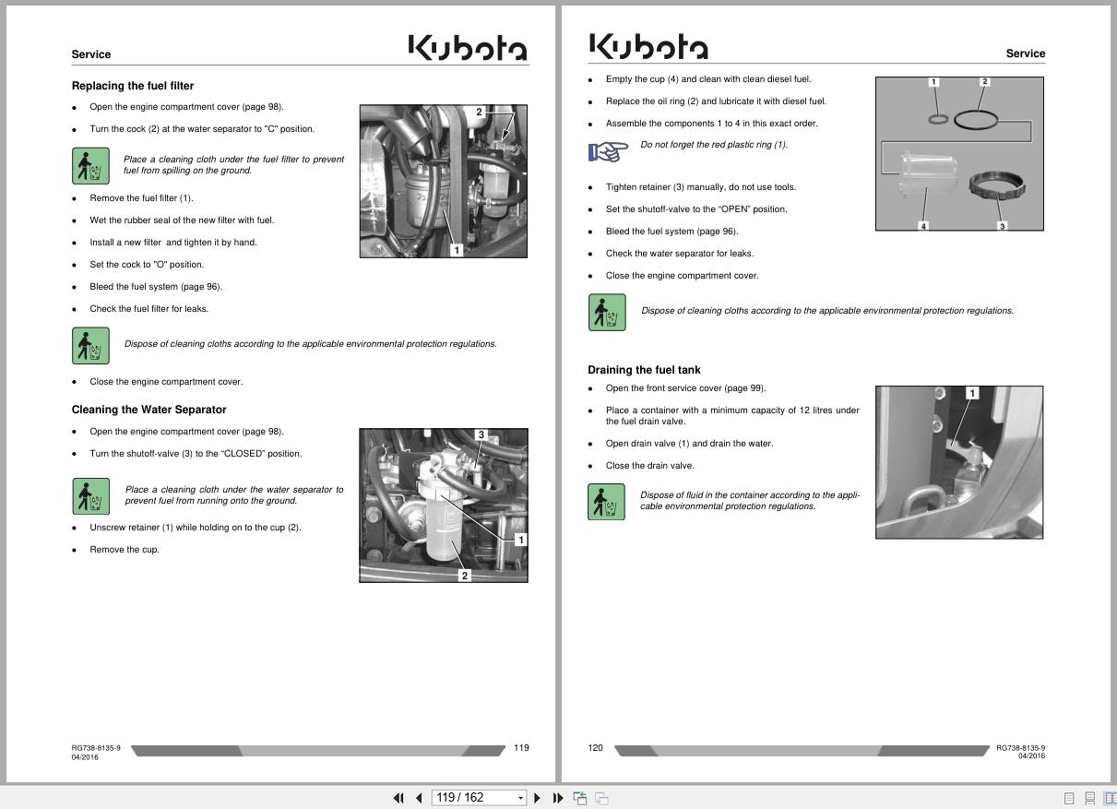Click the water separator photo
This screenshot has width=1117, height=809.
point(443,505)
